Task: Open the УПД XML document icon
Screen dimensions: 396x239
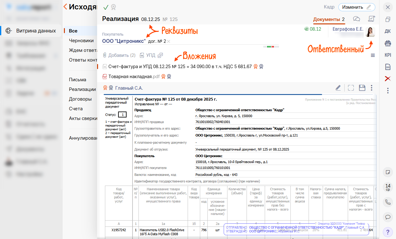Action: (x=142, y=55)
